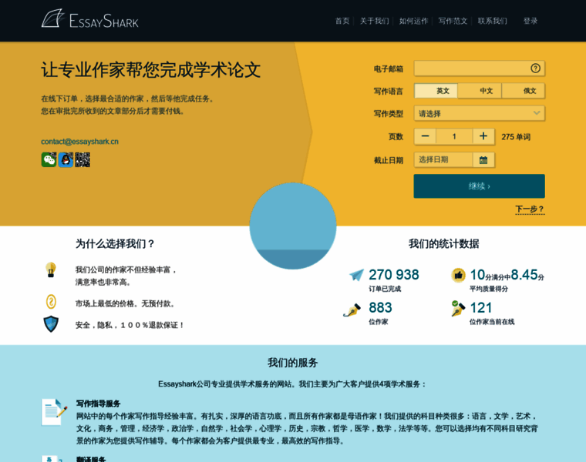Open 联系我们 in the top navigation
Screen dimensions: 586x462
(x=492, y=21)
